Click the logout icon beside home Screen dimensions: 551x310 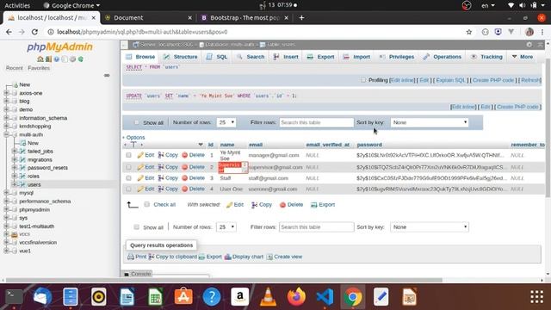[48, 59]
